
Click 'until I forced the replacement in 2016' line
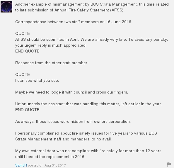[x=50, y=157]
